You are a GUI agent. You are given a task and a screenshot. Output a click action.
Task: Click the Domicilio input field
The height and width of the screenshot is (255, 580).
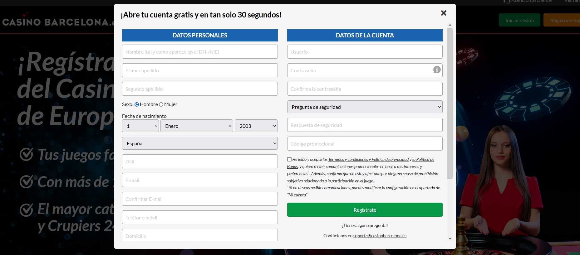click(x=200, y=235)
